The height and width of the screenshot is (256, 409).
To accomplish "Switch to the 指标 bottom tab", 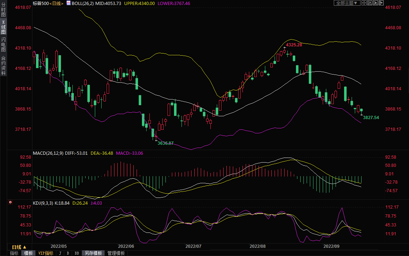I will click(14, 253).
